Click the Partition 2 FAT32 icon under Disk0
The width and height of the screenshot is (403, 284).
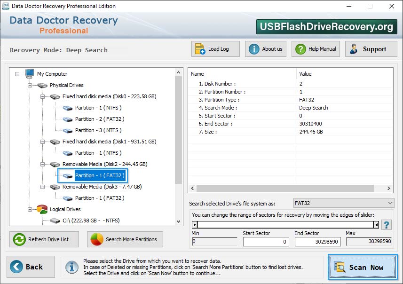[x=68, y=119]
